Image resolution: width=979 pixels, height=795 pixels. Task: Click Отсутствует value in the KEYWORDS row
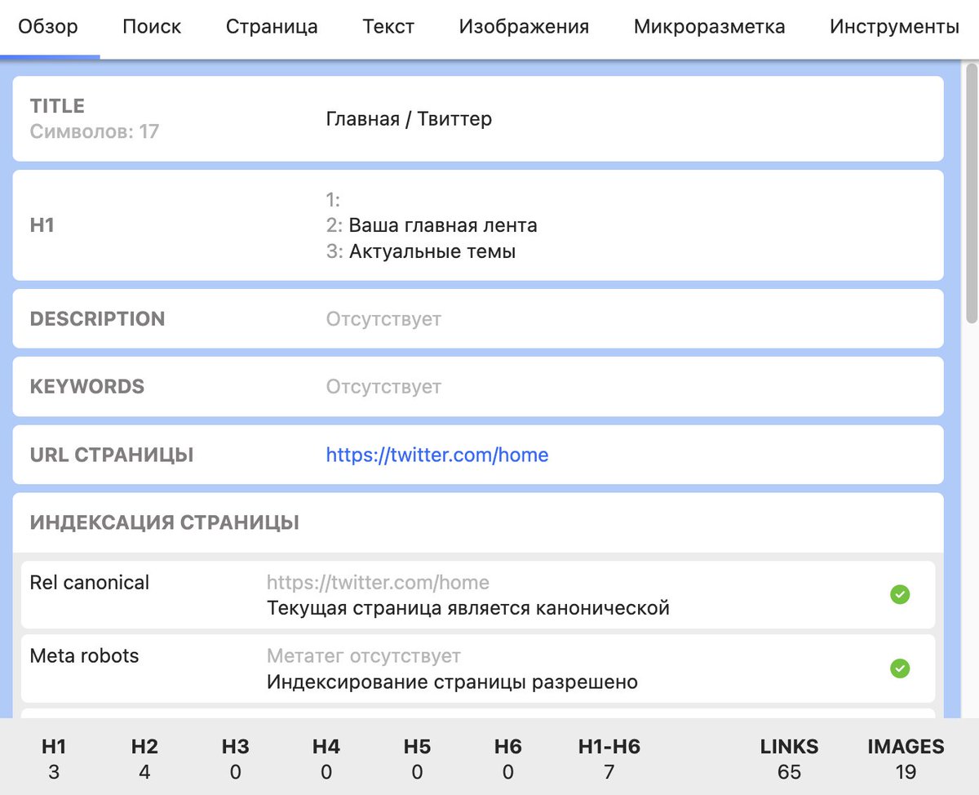383,387
